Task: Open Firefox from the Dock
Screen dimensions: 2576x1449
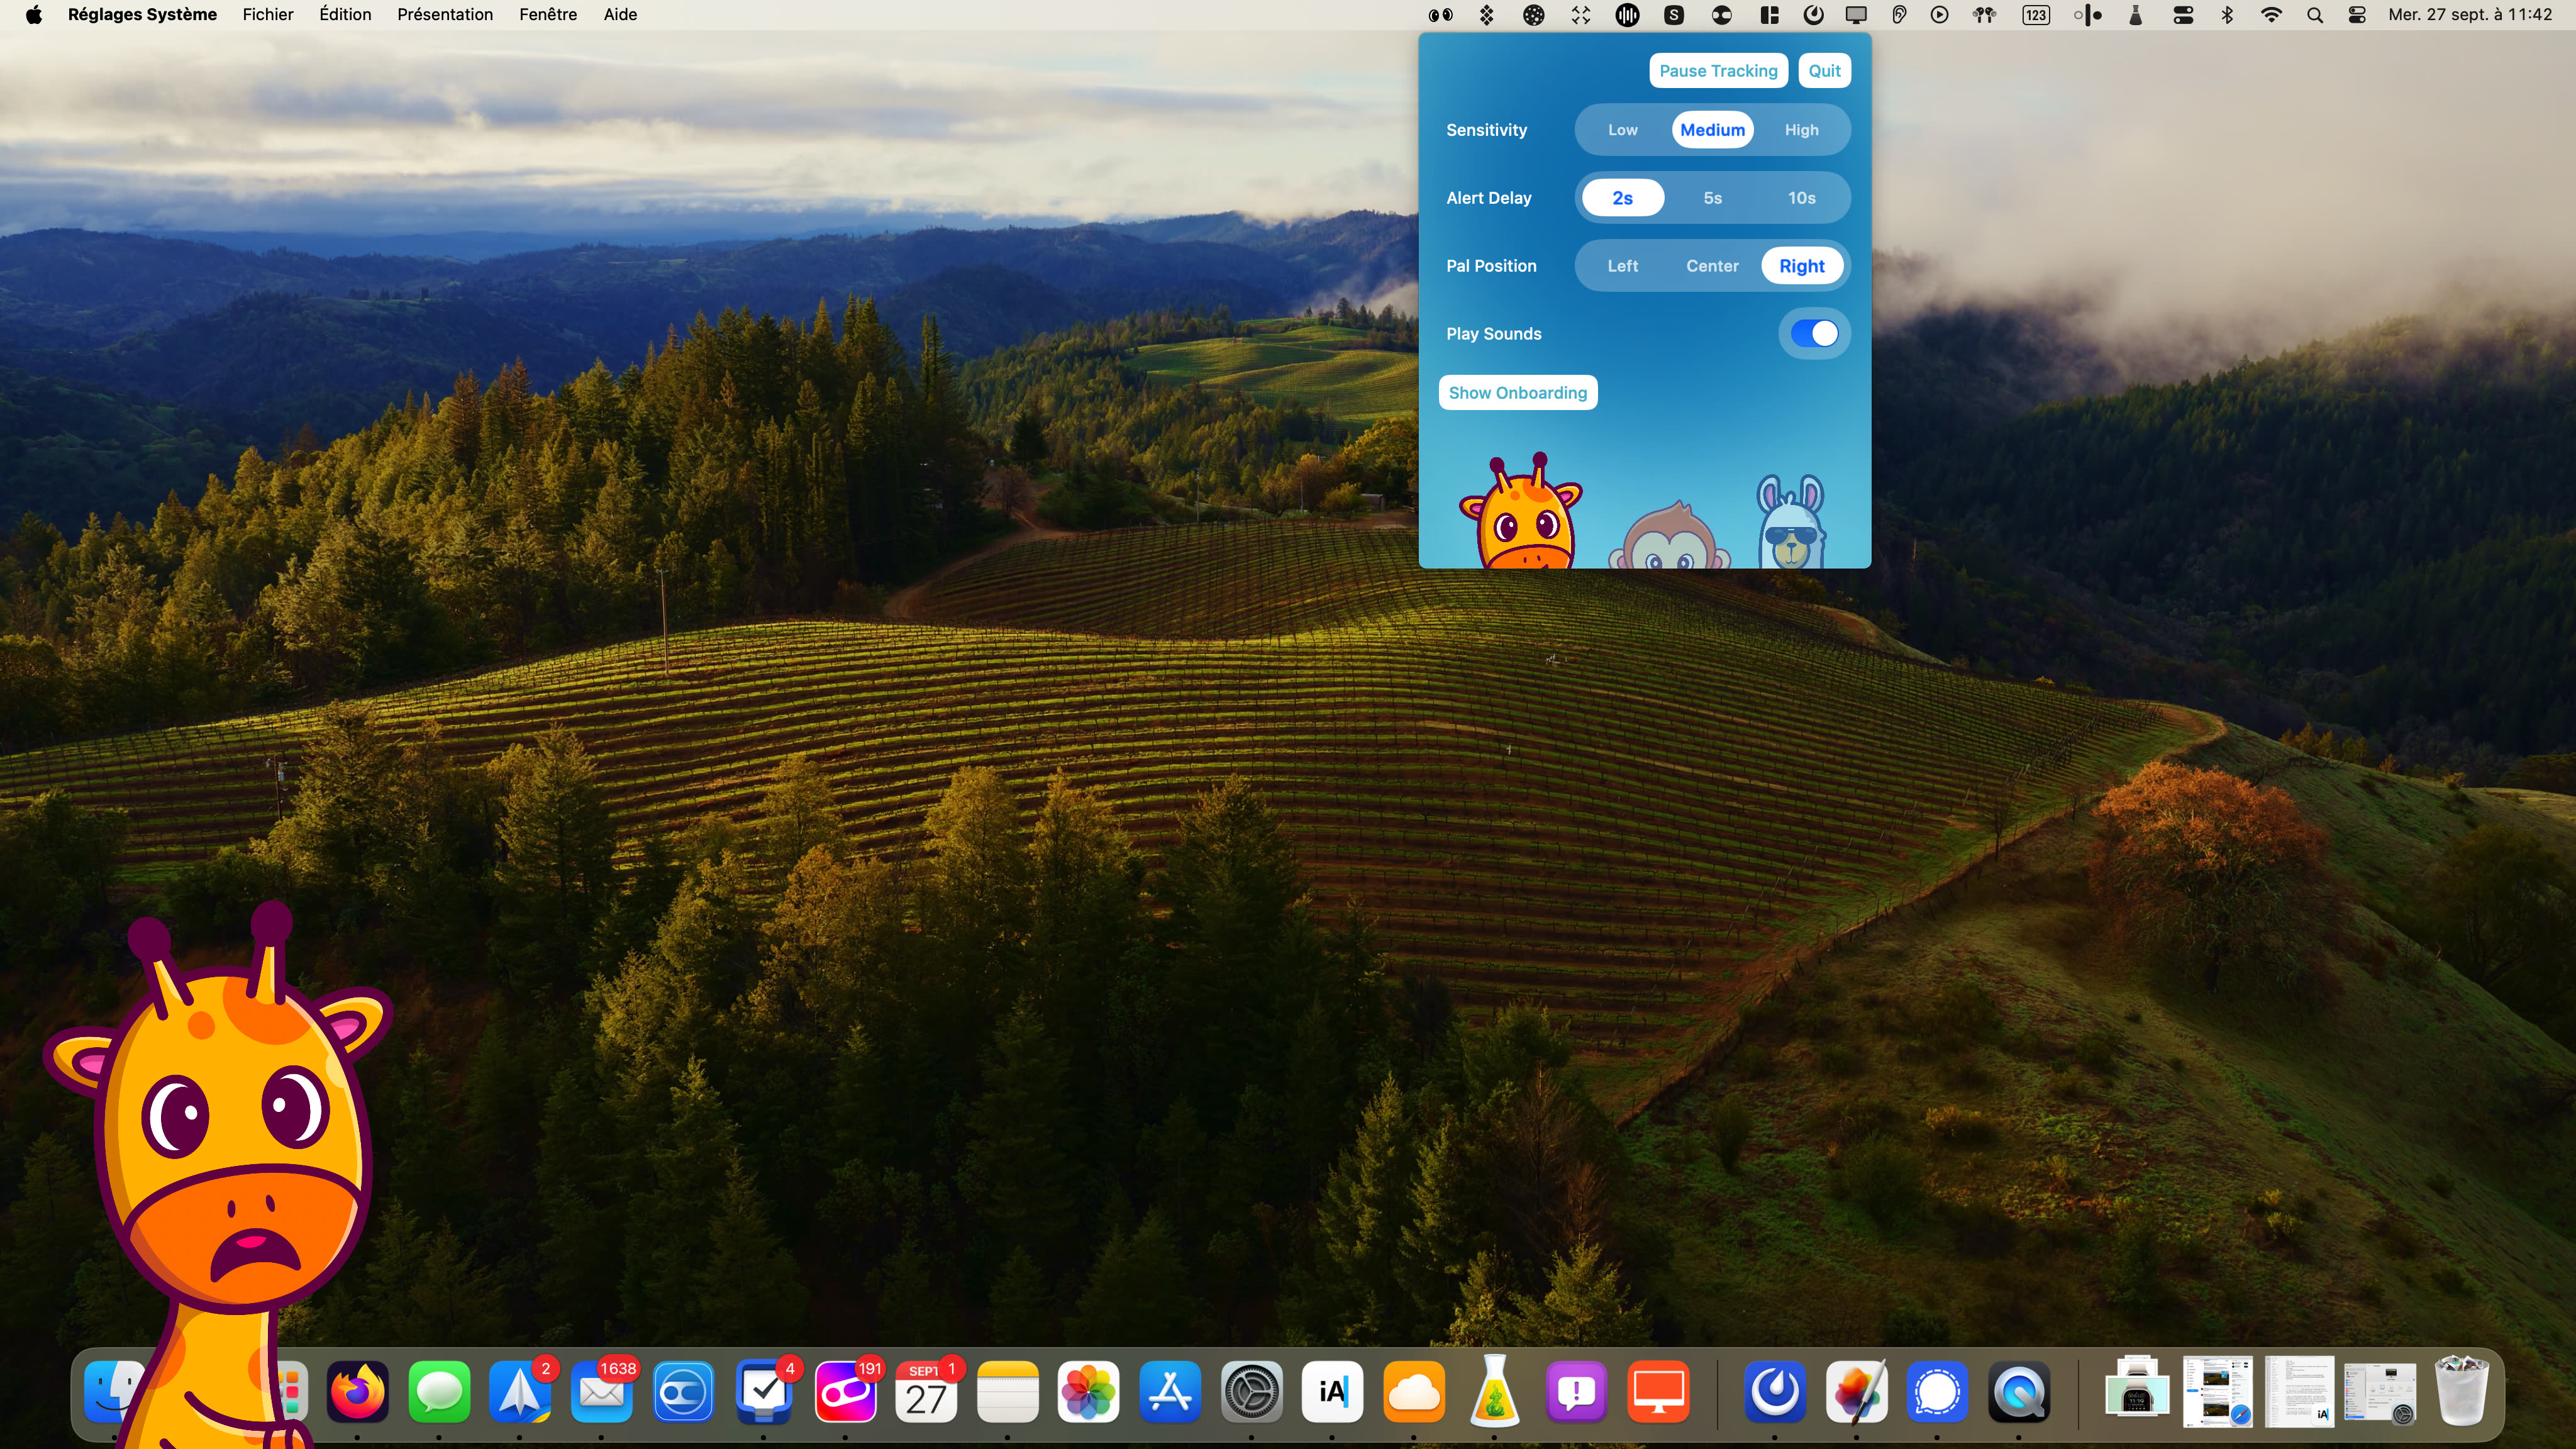Action: [x=357, y=1391]
